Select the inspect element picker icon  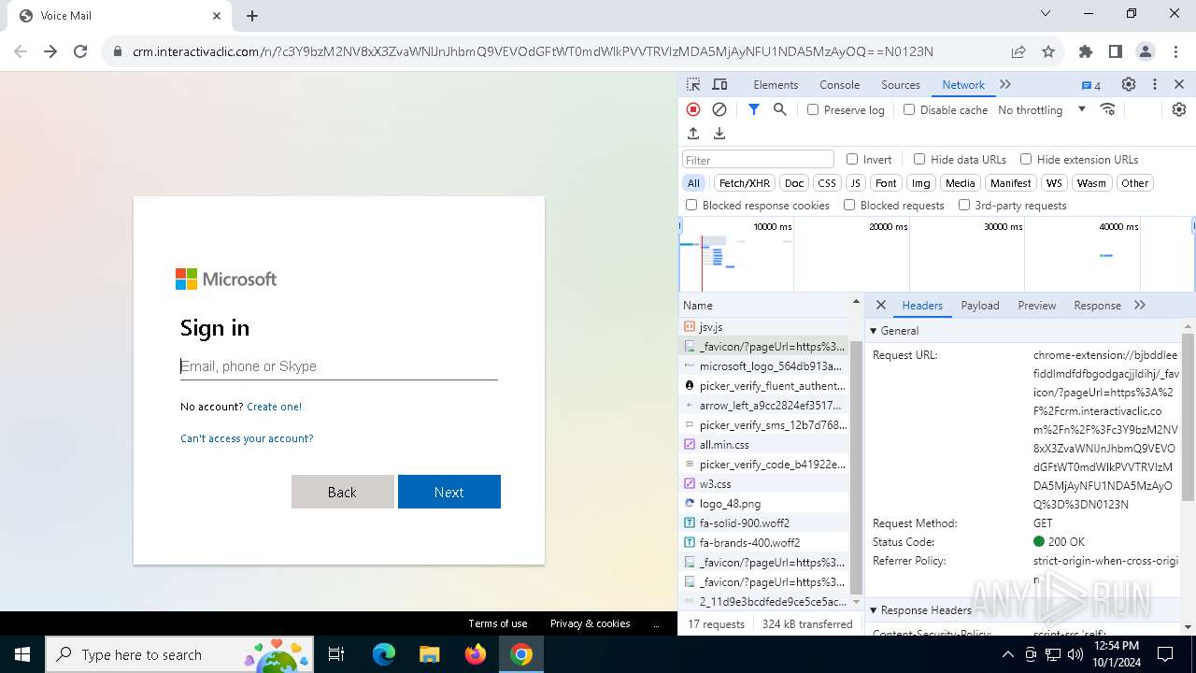pyautogui.click(x=693, y=84)
